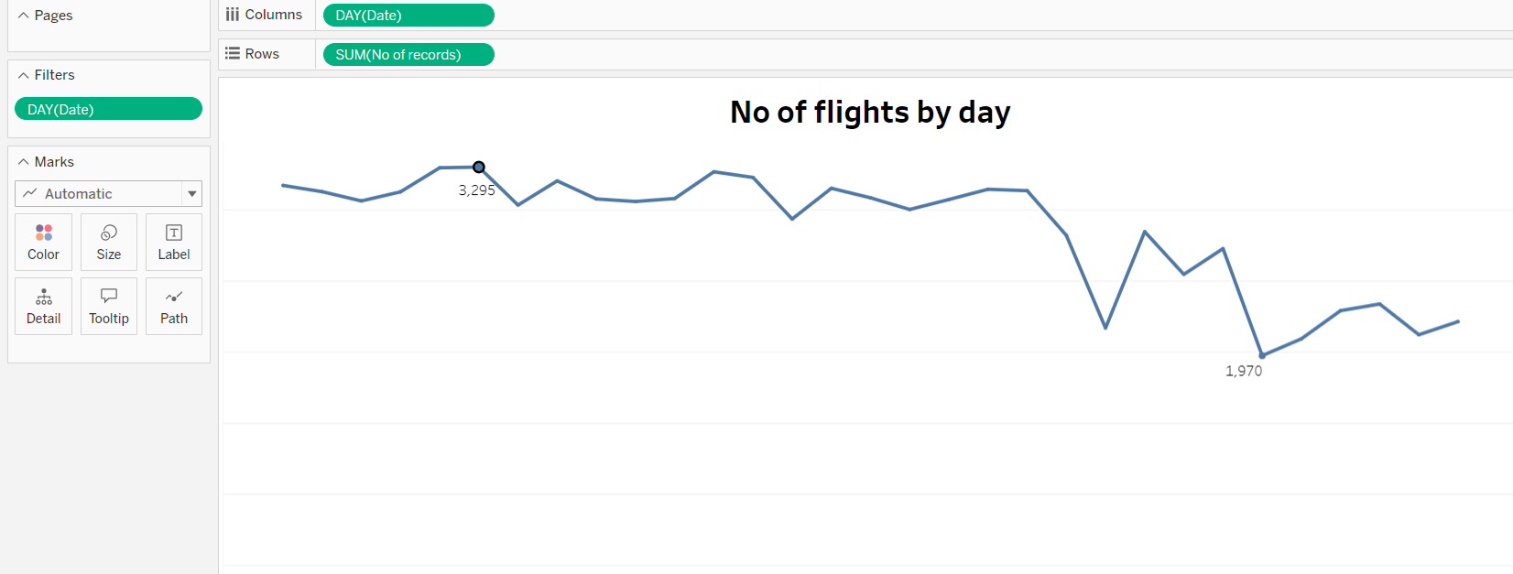
Task: Select the Color mark card icon
Action: pos(43,241)
